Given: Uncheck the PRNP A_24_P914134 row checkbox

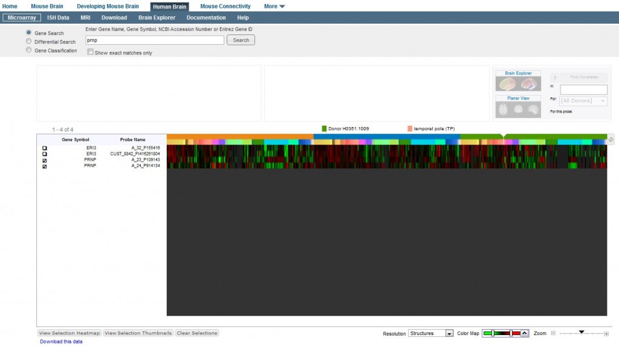Looking at the screenshot, I should [x=45, y=166].
